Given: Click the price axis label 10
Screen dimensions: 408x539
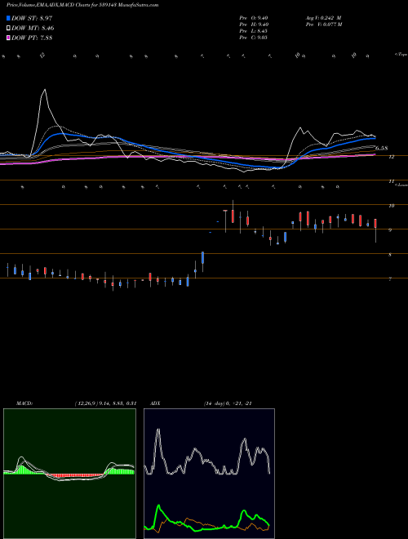Looking at the screenshot, I should [391, 206].
